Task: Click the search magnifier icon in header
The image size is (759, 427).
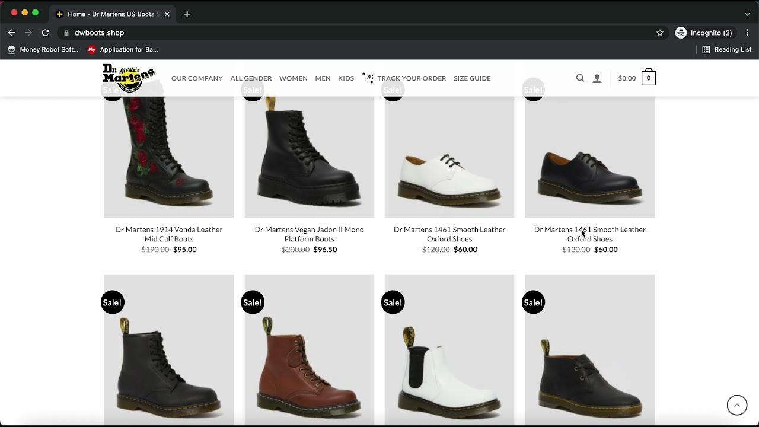Action: (x=580, y=78)
